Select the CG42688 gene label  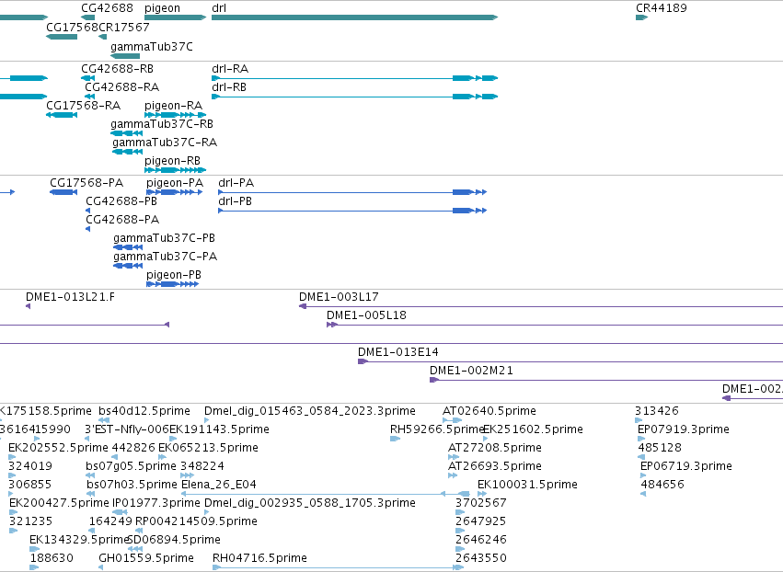coord(107,8)
